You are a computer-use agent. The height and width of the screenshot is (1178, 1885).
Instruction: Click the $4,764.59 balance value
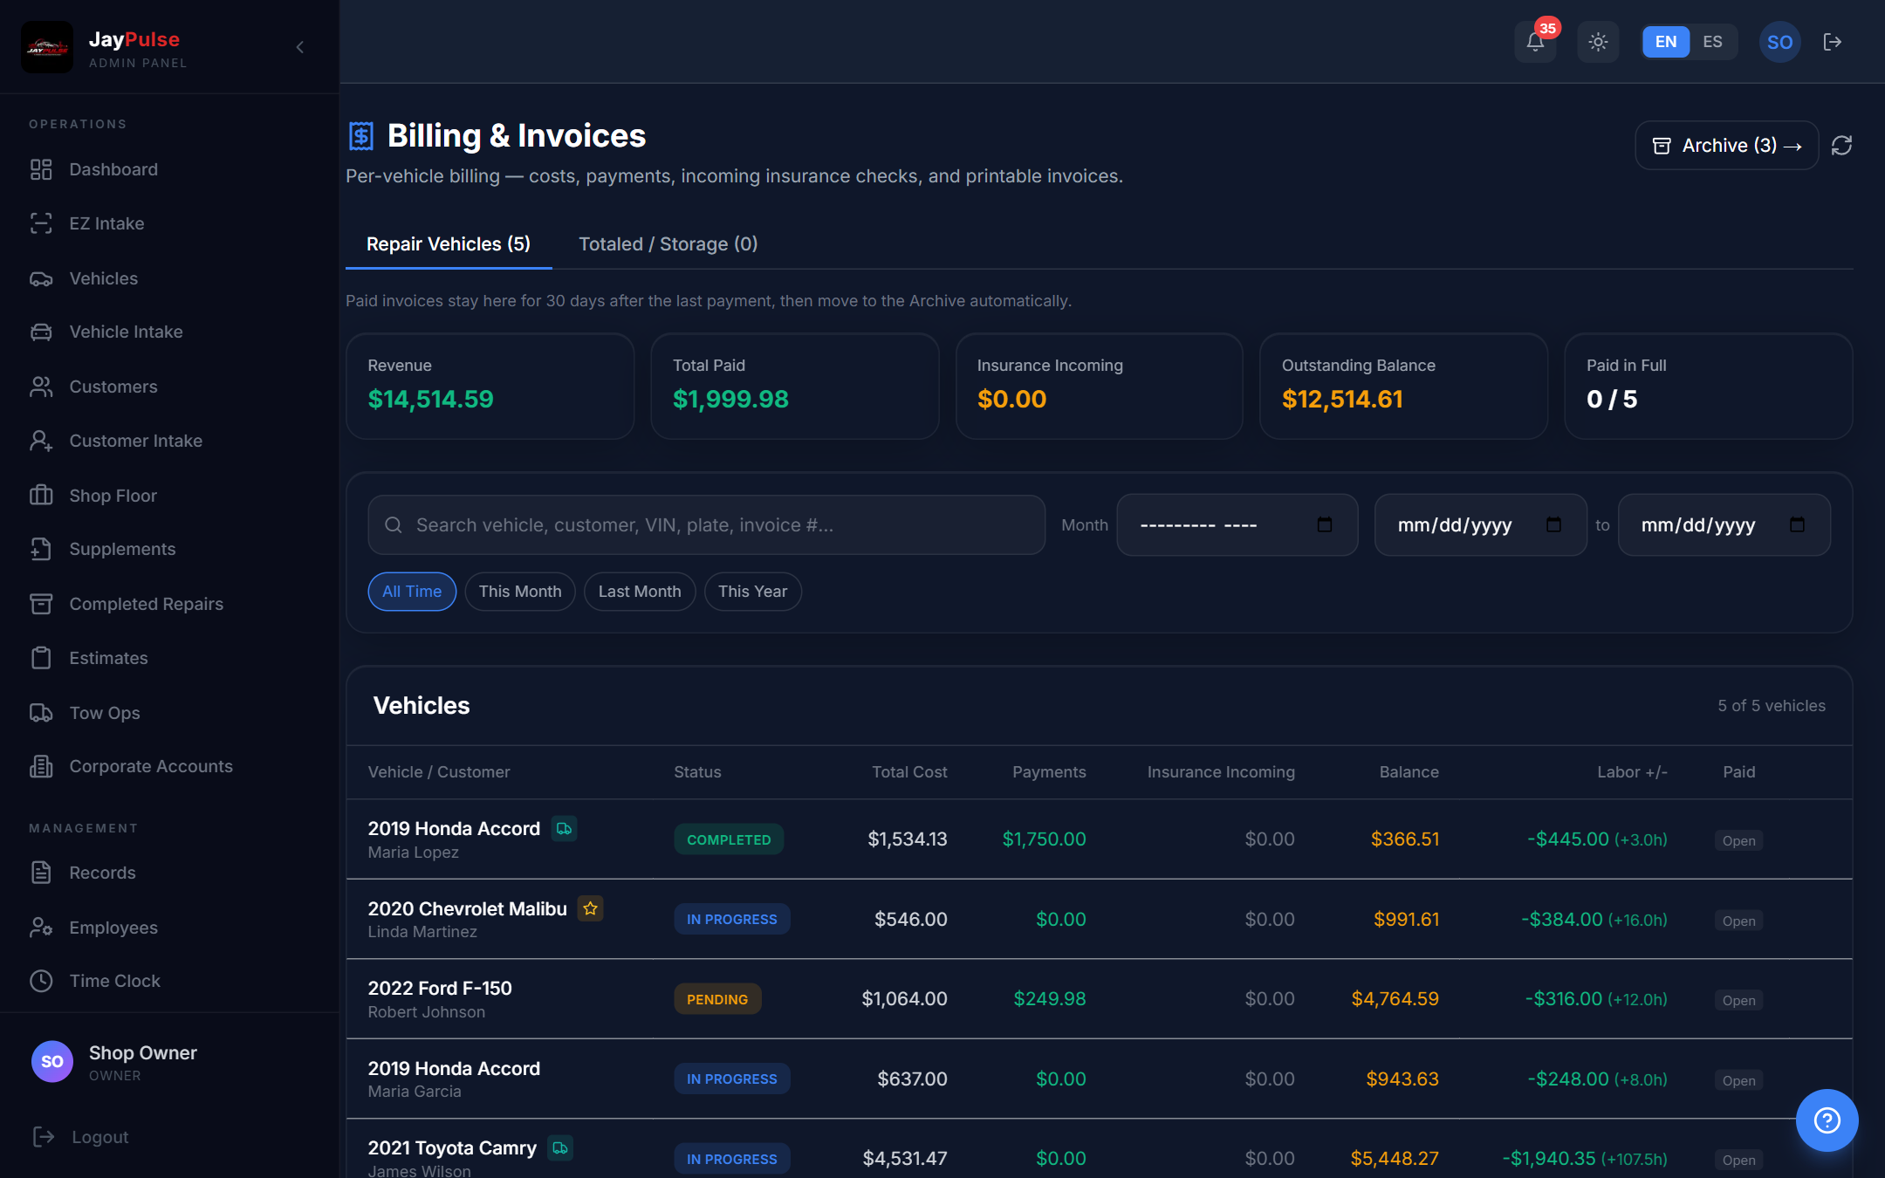pyautogui.click(x=1395, y=999)
